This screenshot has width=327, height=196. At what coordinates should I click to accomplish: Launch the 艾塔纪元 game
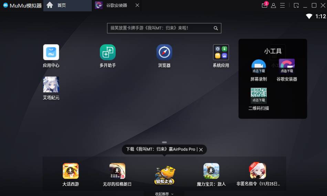(51, 85)
